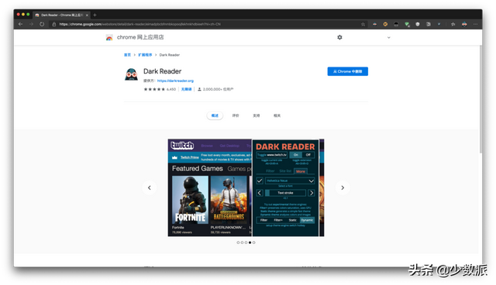Image resolution: width=496 pixels, height=285 pixels.
Task: Open a new tab with the plus button
Action: [95, 15]
